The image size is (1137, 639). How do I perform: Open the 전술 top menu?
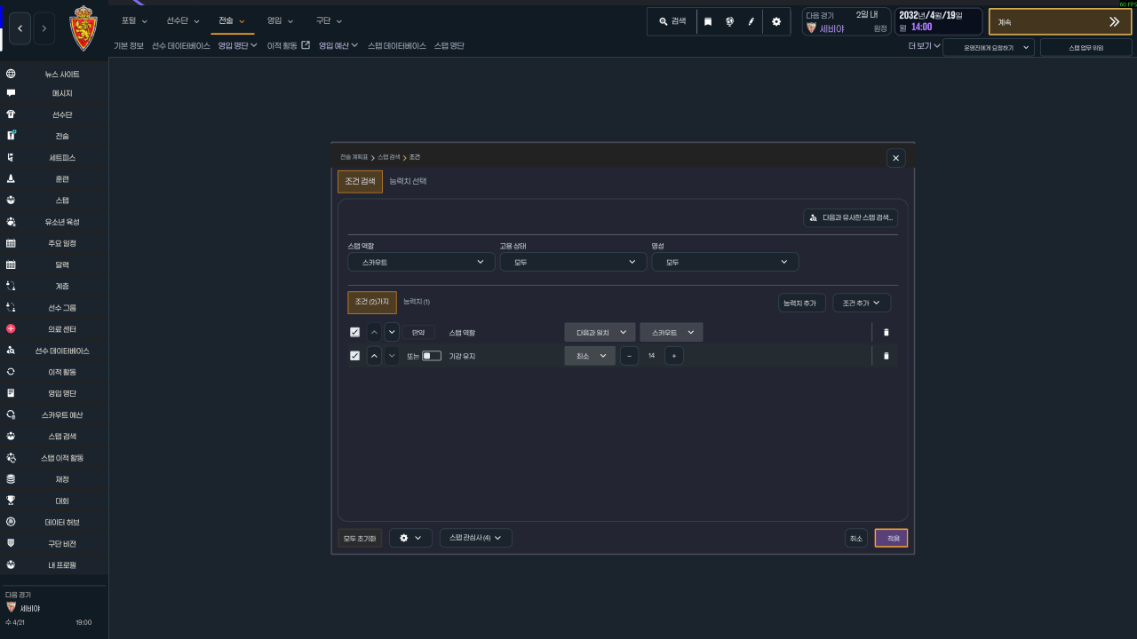coord(232,20)
